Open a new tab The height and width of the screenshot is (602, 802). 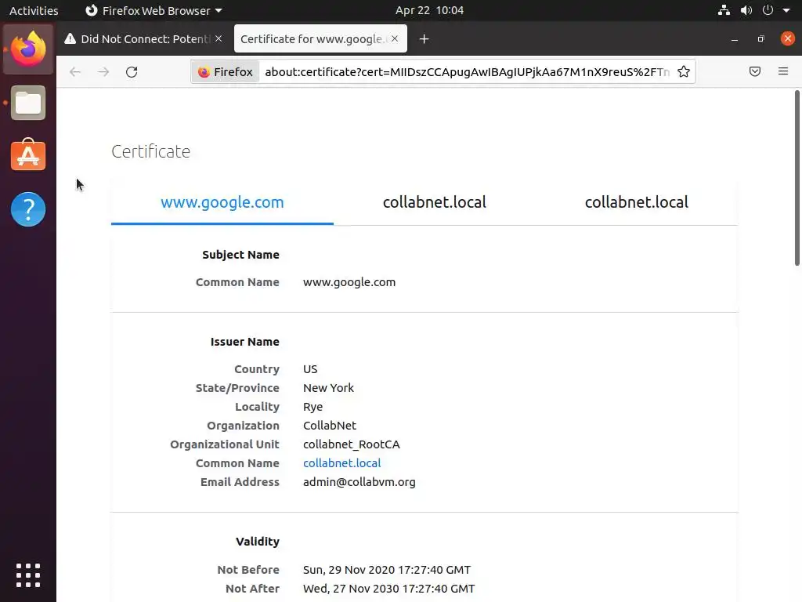(x=424, y=39)
